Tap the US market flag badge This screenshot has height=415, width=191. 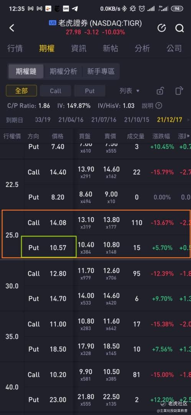[x=53, y=23]
